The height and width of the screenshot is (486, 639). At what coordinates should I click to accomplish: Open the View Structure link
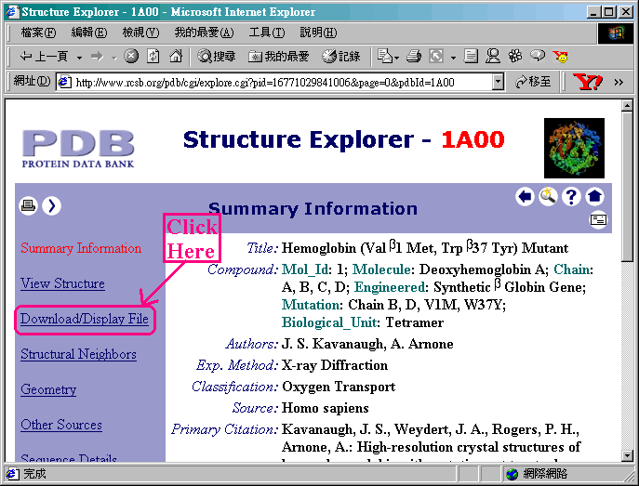[62, 283]
